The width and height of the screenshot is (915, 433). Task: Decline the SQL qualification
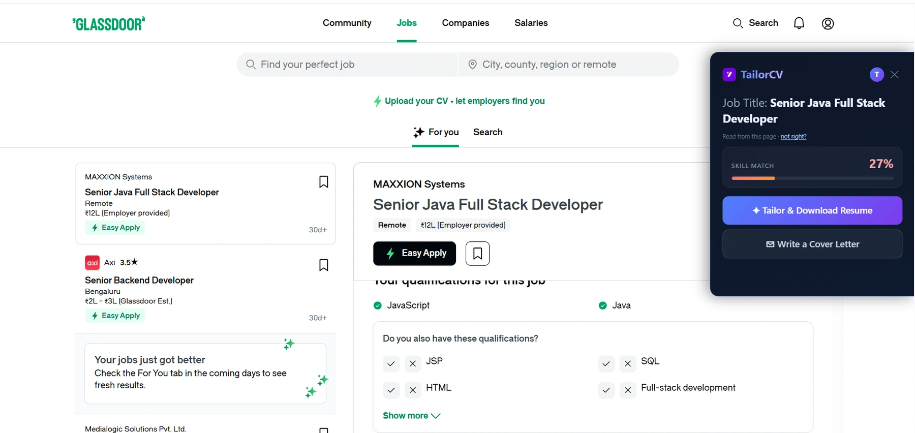pyautogui.click(x=628, y=363)
